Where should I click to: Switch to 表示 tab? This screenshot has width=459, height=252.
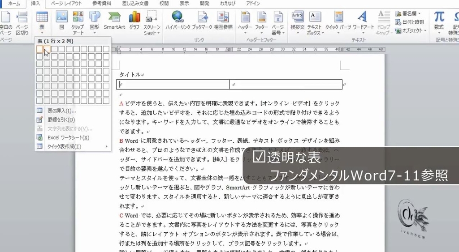pyautogui.click(x=184, y=4)
